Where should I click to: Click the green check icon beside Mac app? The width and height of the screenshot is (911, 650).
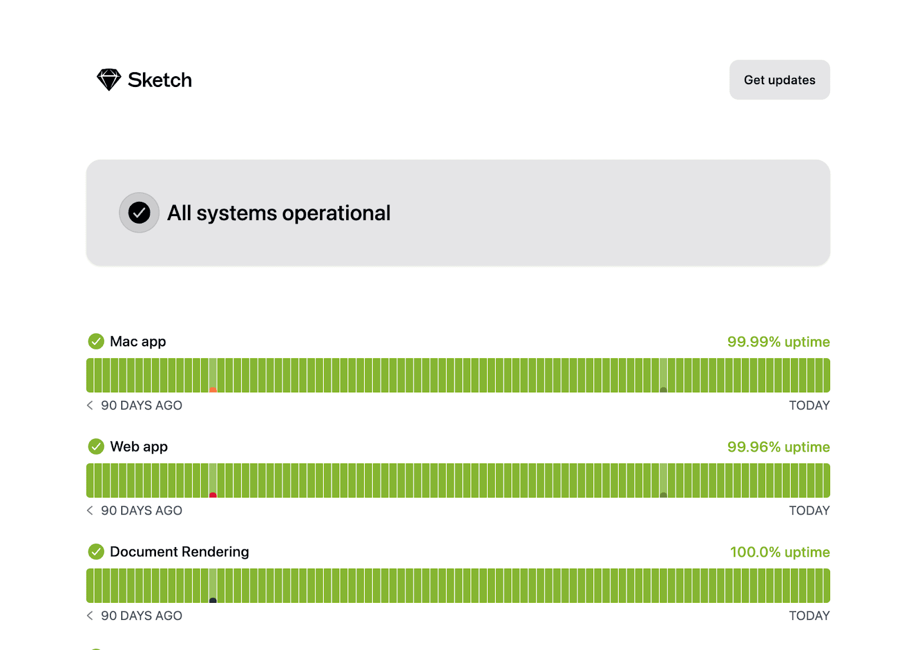pos(96,341)
